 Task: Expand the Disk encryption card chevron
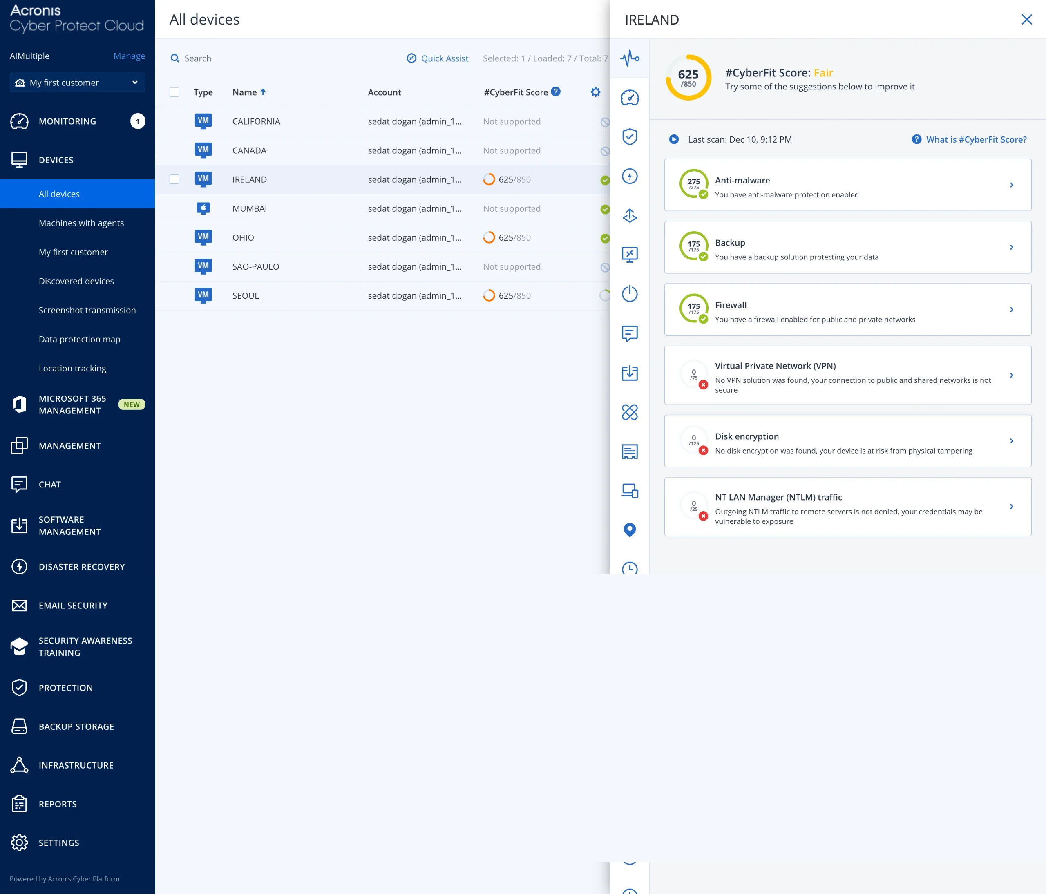[1011, 441]
